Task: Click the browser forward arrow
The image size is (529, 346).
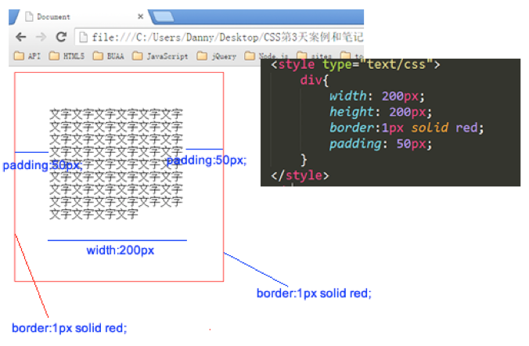Action: [x=41, y=37]
